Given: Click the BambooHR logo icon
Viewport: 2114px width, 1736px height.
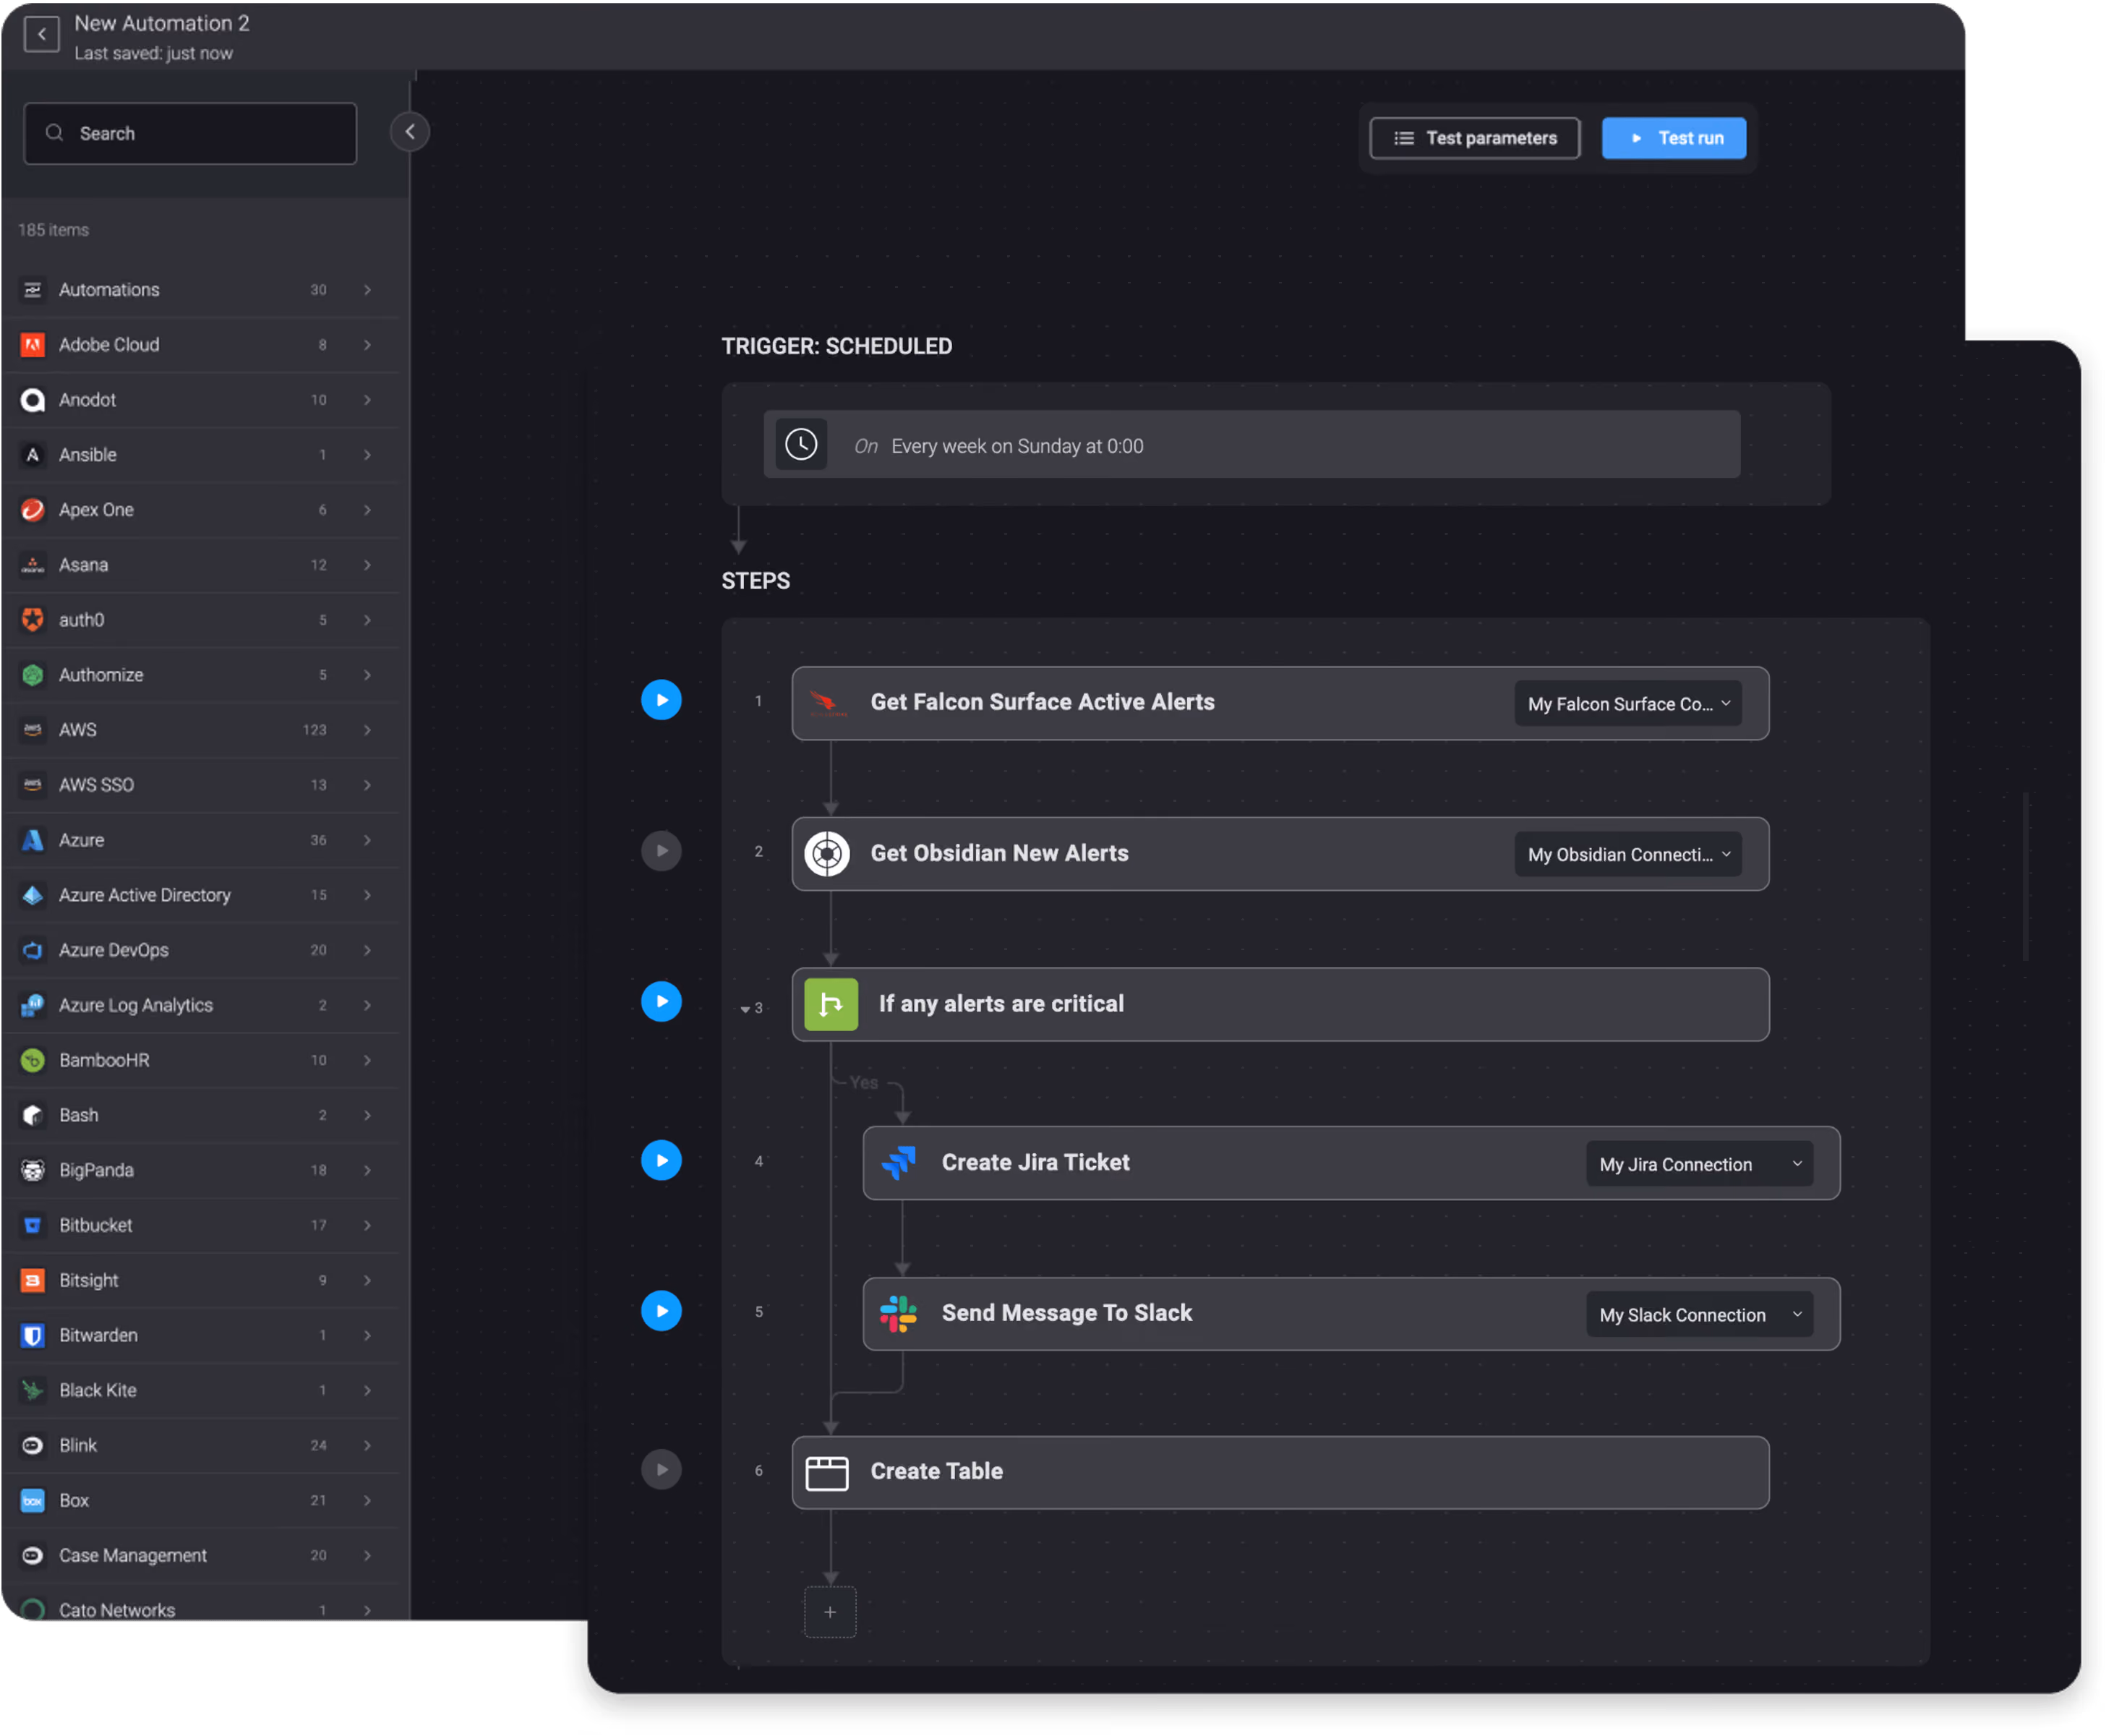Looking at the screenshot, I should 33,1060.
